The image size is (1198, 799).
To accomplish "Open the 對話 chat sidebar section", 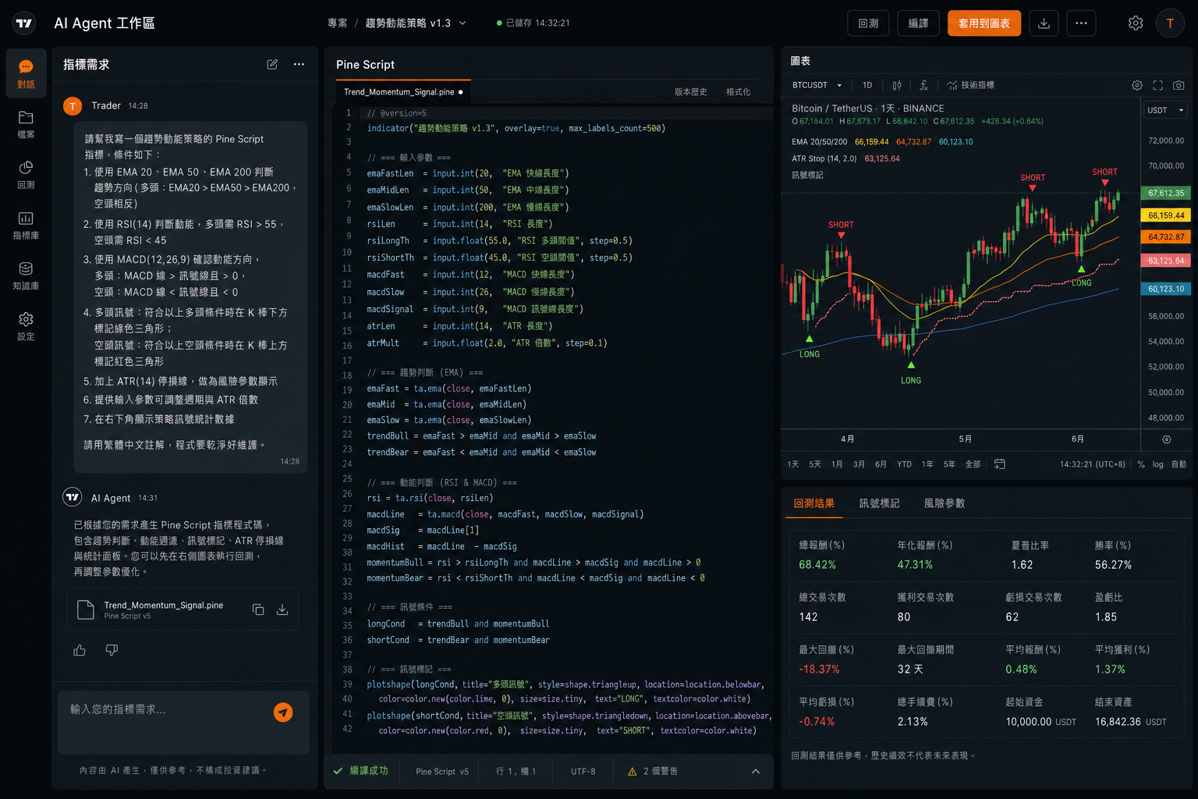I will (26, 74).
